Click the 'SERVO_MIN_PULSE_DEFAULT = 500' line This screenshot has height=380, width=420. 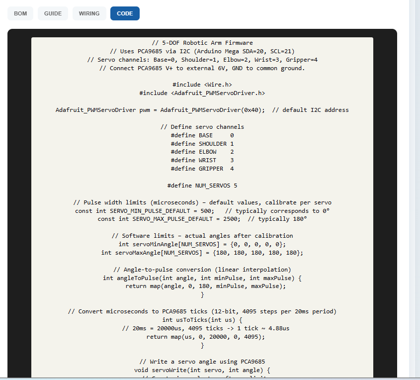202,211
